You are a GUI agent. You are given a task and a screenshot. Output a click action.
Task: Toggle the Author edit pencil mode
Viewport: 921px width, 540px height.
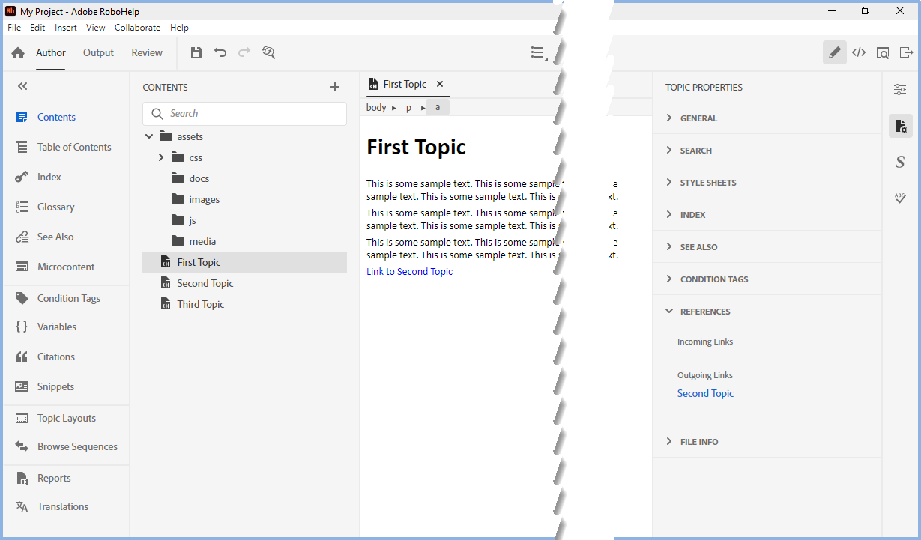click(x=834, y=52)
